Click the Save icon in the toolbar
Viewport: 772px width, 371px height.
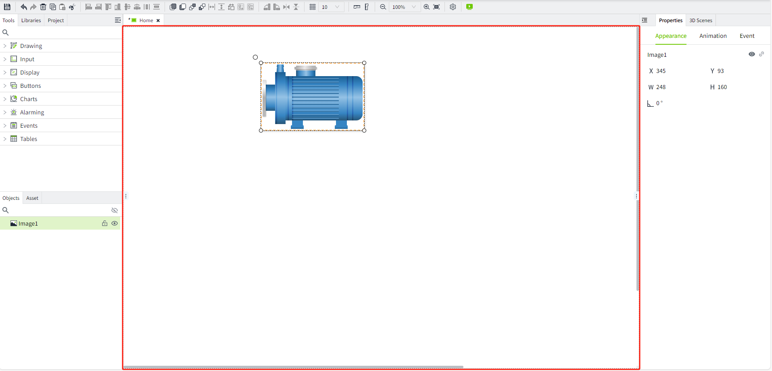pos(7,7)
